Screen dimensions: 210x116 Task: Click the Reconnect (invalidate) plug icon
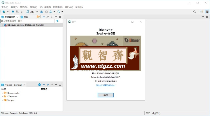[x=17, y=12]
